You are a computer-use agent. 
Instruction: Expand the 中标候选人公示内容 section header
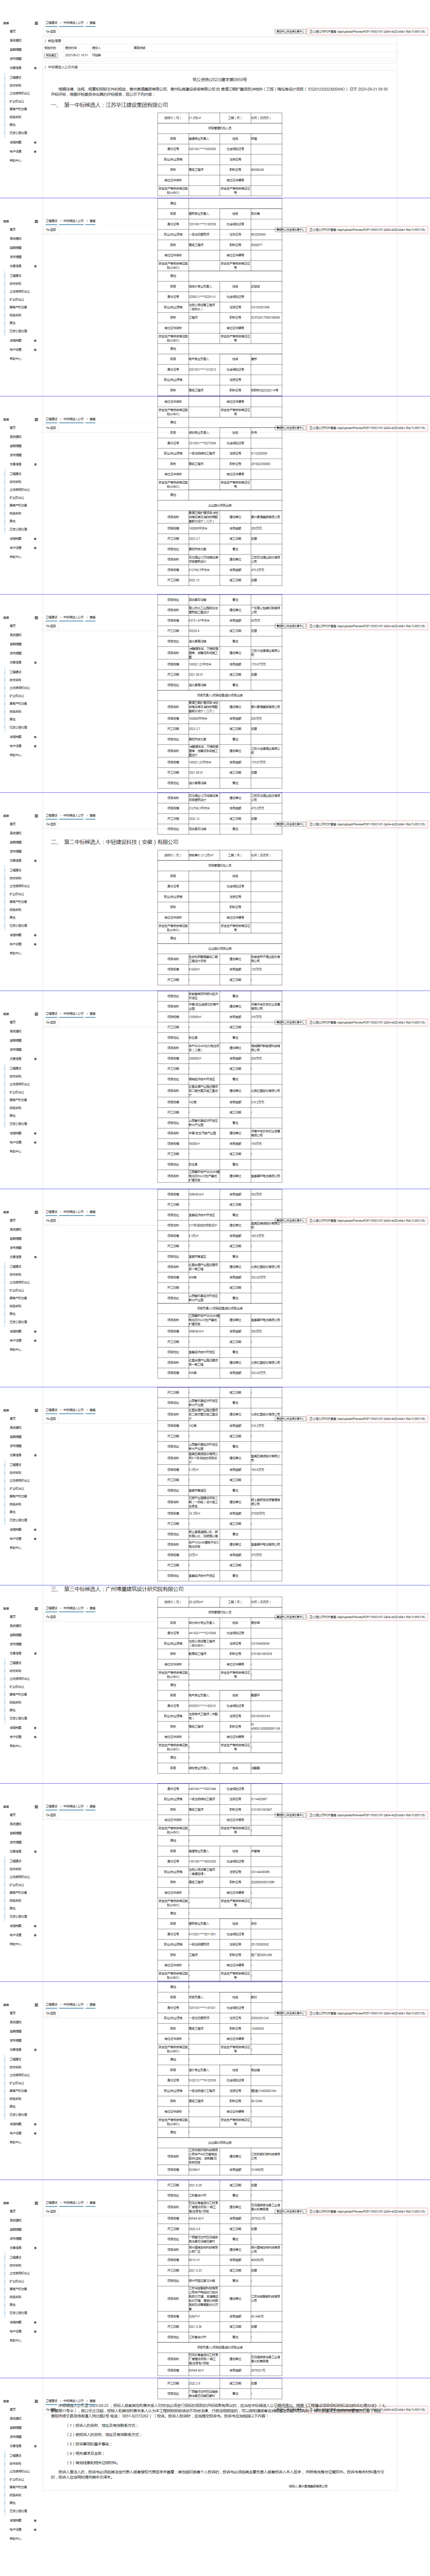pos(62,67)
